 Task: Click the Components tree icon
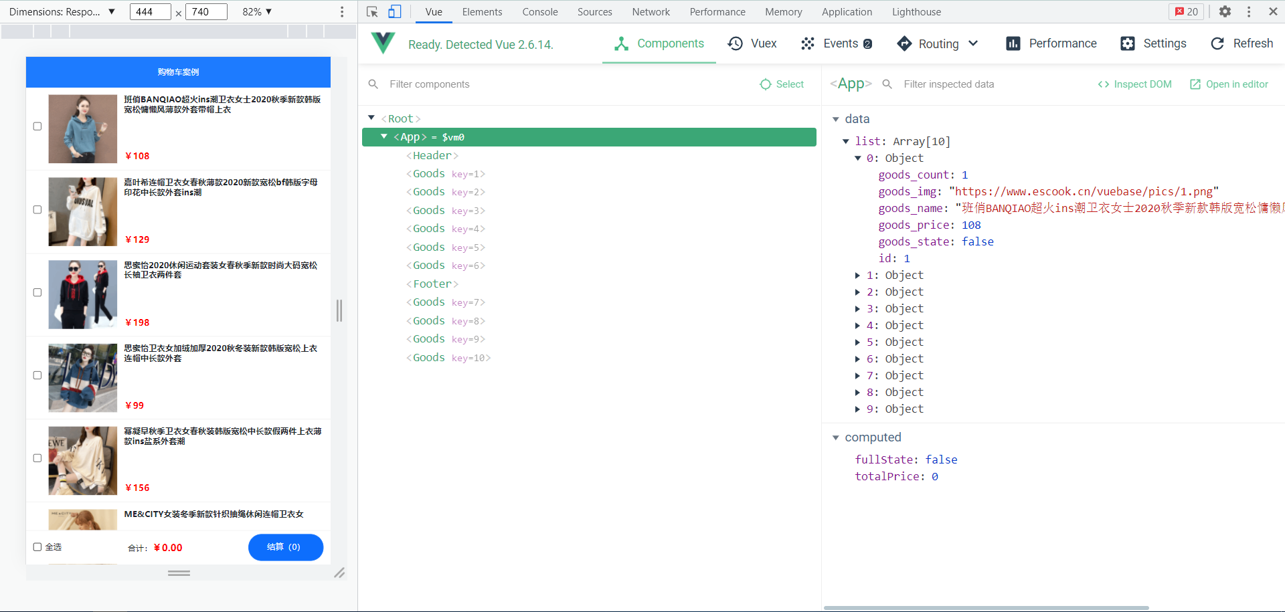click(x=622, y=43)
